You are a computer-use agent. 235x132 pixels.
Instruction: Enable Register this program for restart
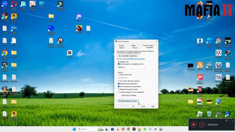coord(119,89)
